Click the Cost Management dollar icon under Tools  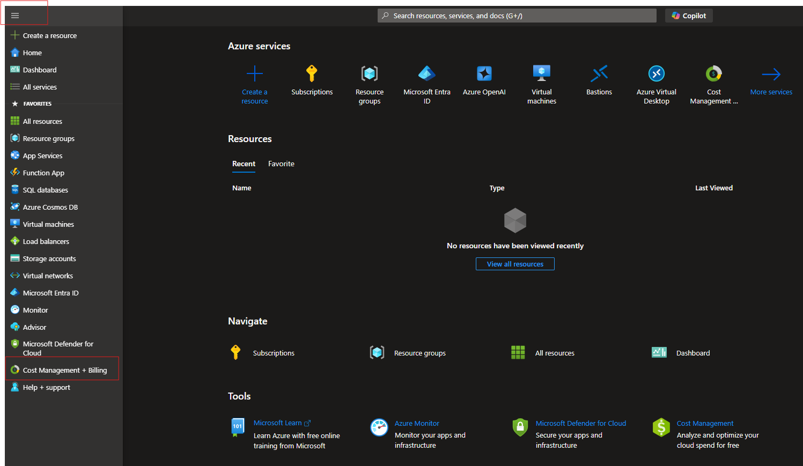[661, 427]
